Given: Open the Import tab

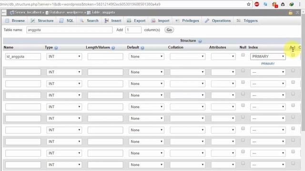Looking at the screenshot, I should 161,20.
